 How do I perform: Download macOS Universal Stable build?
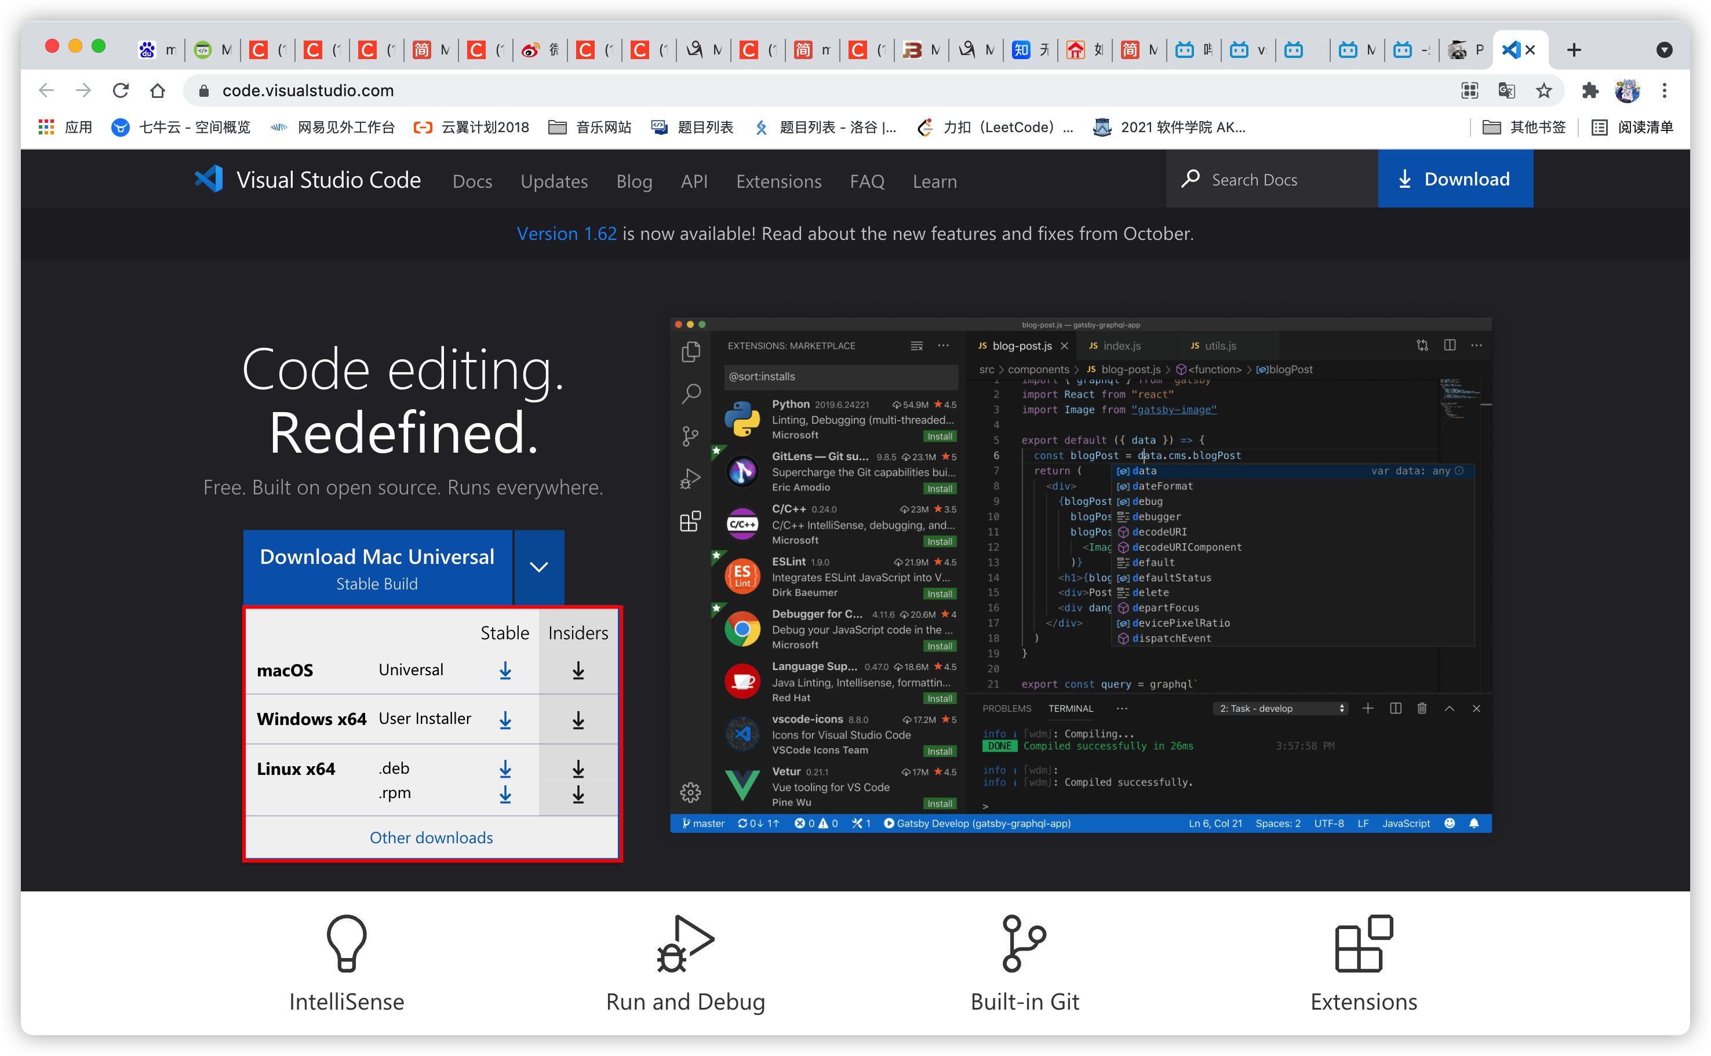coord(505,671)
